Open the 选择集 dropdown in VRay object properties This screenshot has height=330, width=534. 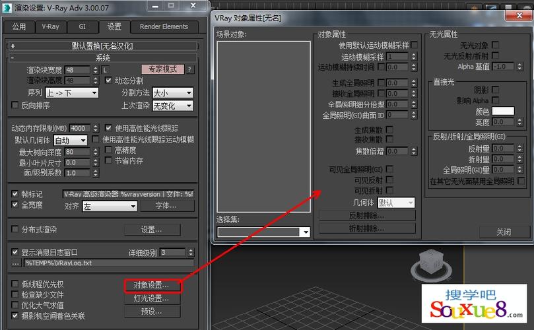click(264, 232)
